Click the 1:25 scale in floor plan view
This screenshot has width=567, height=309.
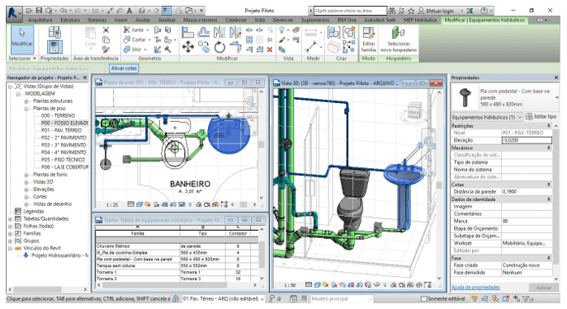coord(112,204)
